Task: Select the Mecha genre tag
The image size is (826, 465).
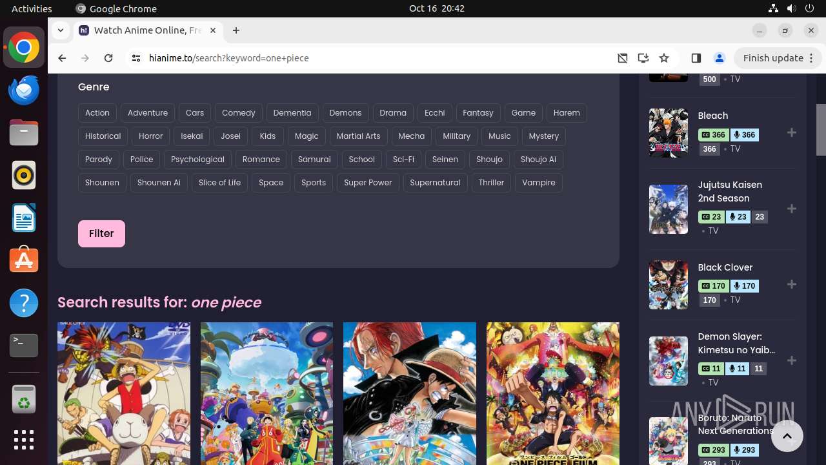Action: point(411,136)
